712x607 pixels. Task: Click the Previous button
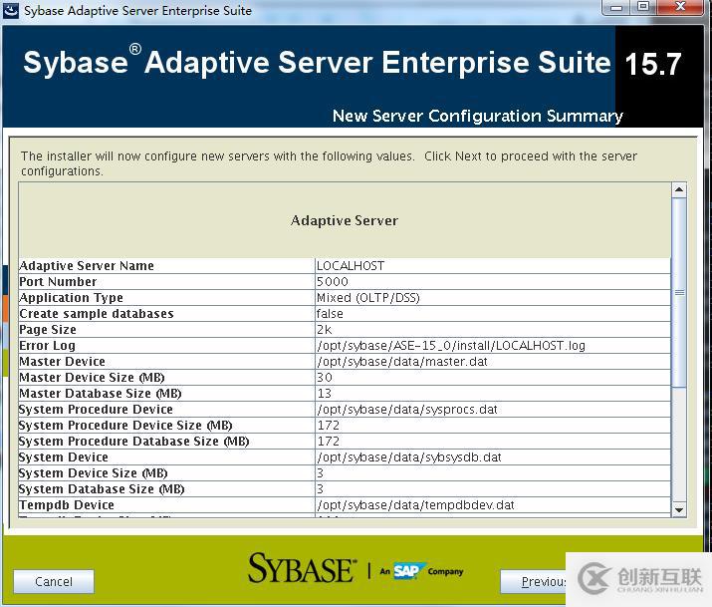click(x=534, y=581)
